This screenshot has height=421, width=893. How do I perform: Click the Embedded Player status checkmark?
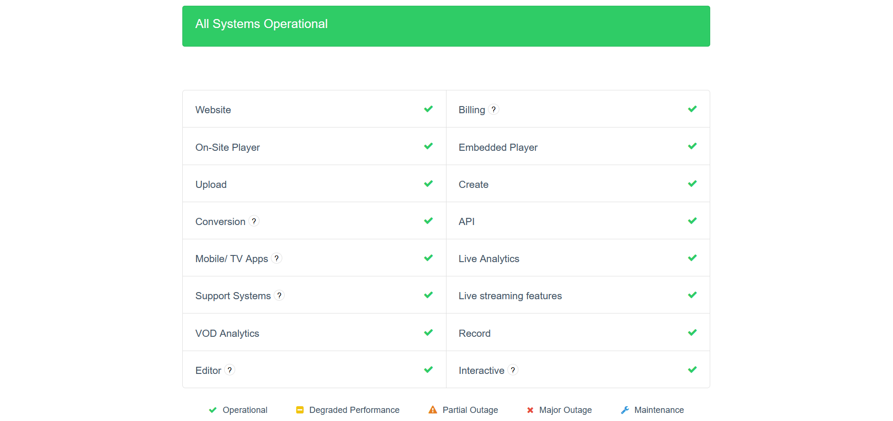coord(692,146)
